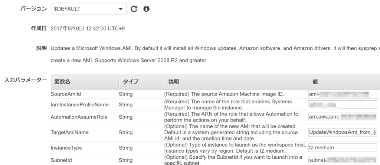
Task: Select the 'launch into a specific subnet' description
Action: click(x=233, y=160)
